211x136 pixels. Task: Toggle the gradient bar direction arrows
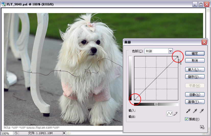pyautogui.click(x=156, y=104)
